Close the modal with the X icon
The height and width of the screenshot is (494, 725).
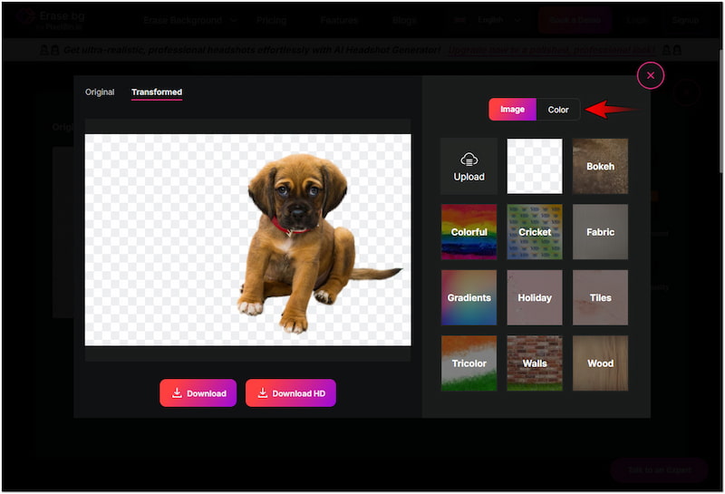pos(651,75)
